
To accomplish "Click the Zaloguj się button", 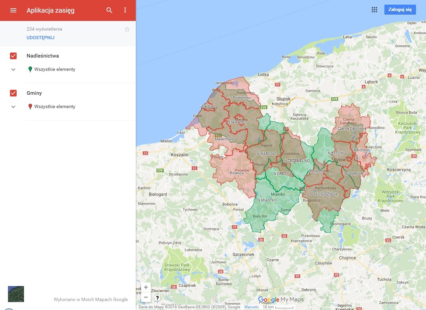I will coord(400,9).
